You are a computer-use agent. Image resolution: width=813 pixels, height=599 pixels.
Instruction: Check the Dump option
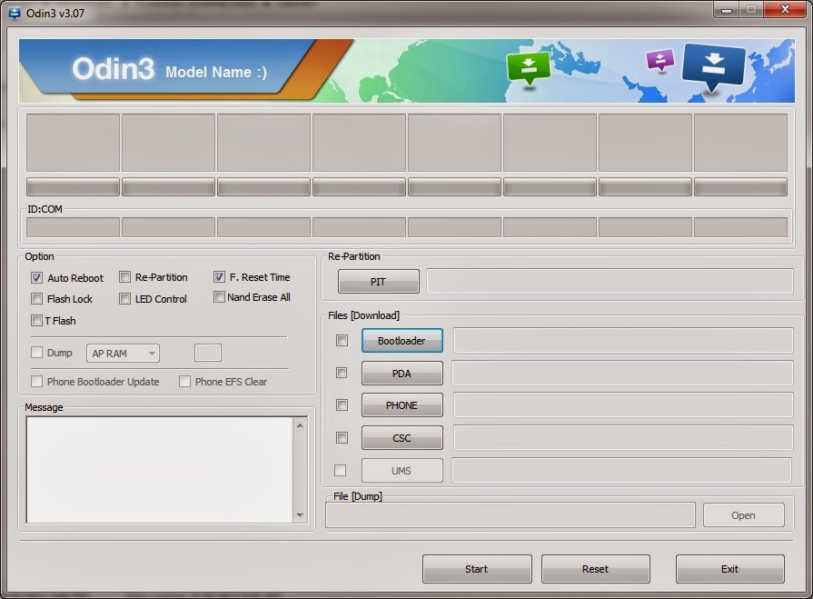pos(36,353)
